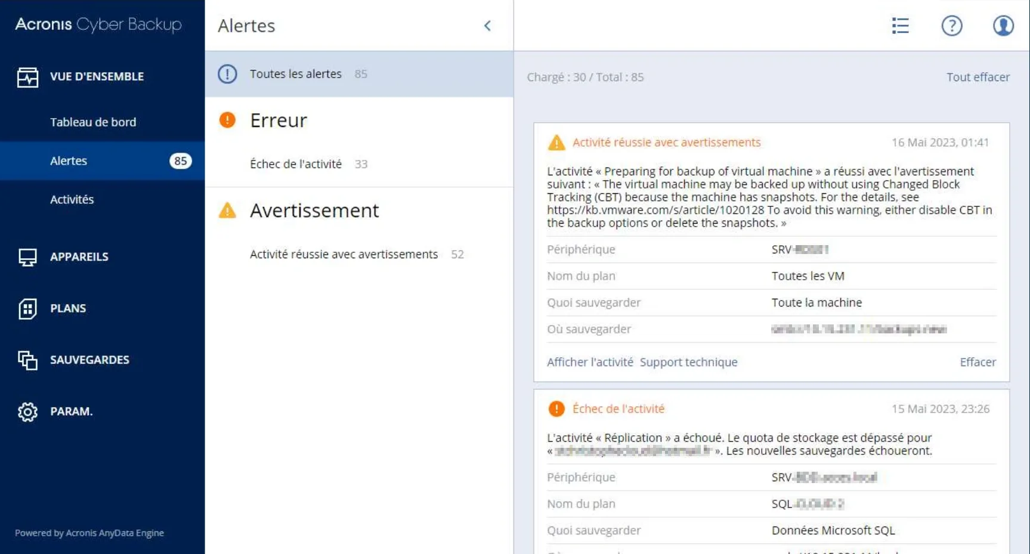The height and width of the screenshot is (554, 1030).
Task: Select VUE D'ENSEMBLE in sidebar
Action: [x=97, y=76]
